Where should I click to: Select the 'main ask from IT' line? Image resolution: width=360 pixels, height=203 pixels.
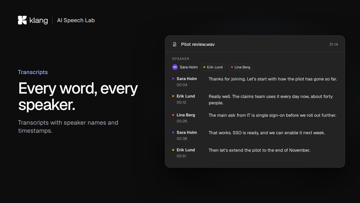(x=272, y=115)
